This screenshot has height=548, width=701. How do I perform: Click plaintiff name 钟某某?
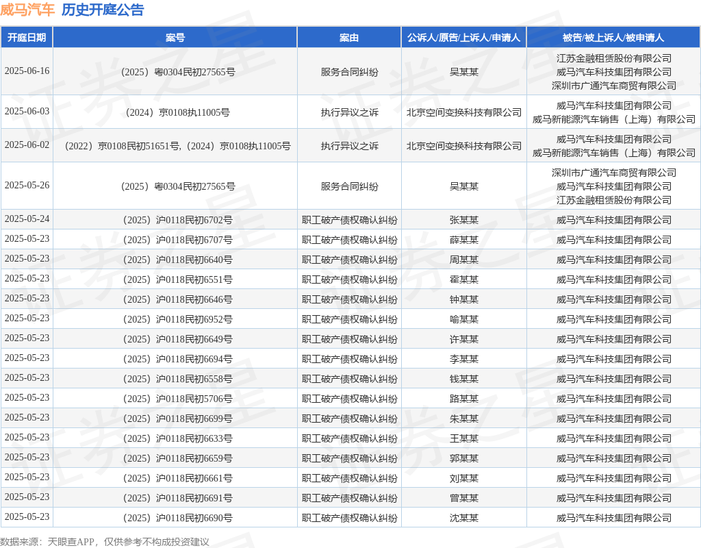[x=464, y=299]
